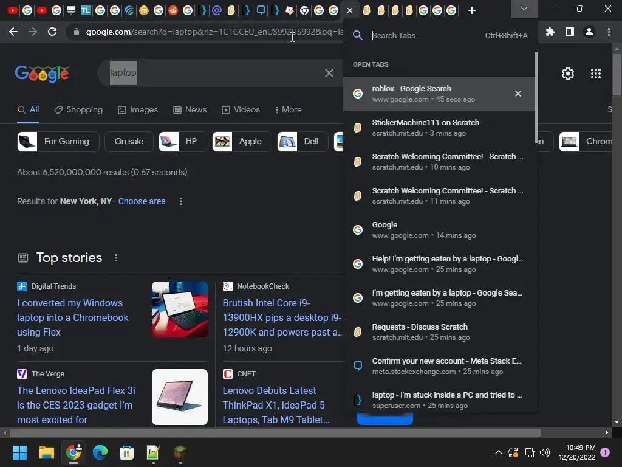Open CNET Lenovo ThinkPad X1 story

276,405
